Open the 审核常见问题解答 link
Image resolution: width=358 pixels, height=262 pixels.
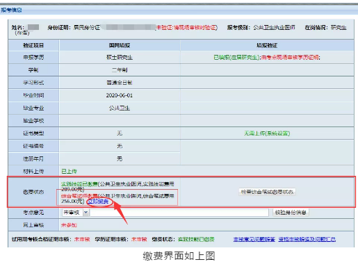pyautogui.click(x=254, y=239)
